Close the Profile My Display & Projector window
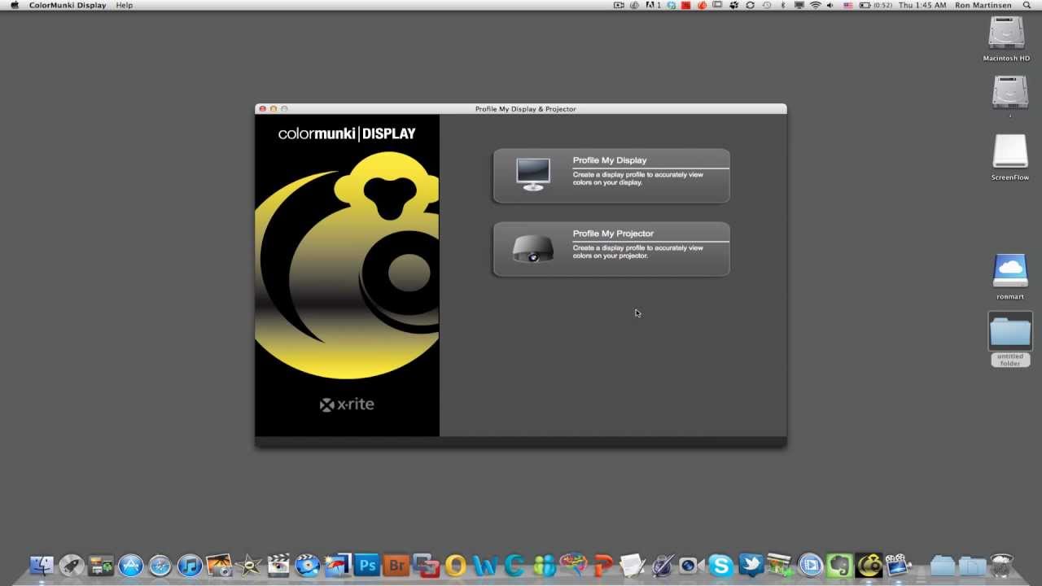The height and width of the screenshot is (586, 1042). coord(262,109)
